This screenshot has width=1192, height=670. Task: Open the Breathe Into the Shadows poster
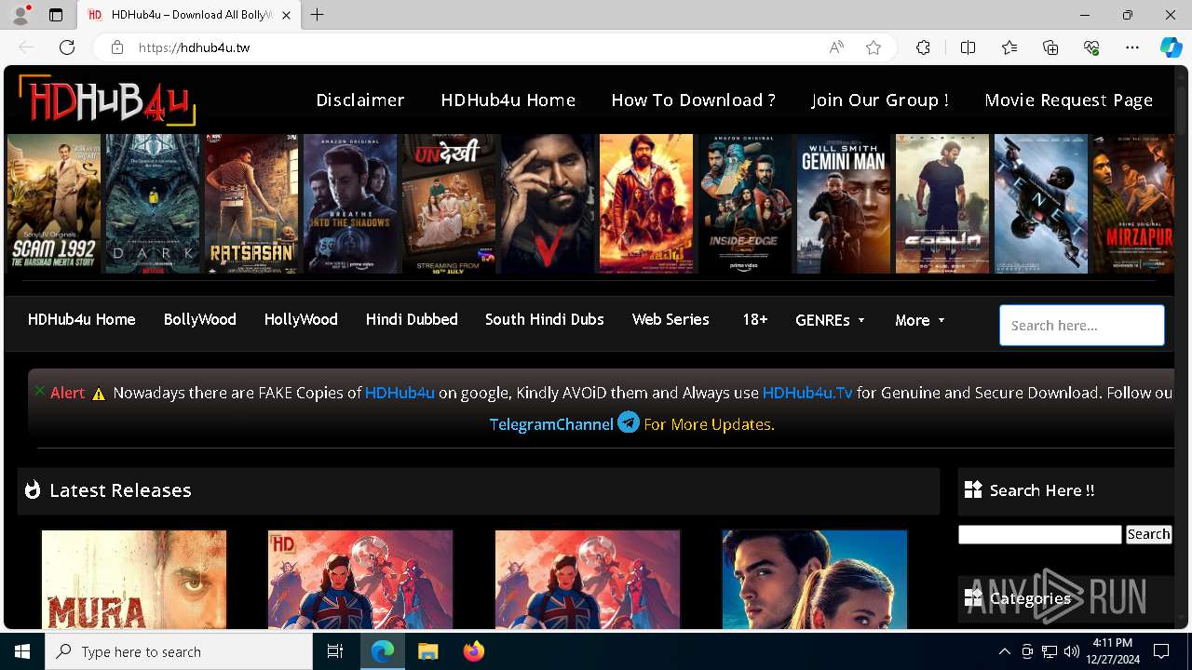tap(350, 203)
